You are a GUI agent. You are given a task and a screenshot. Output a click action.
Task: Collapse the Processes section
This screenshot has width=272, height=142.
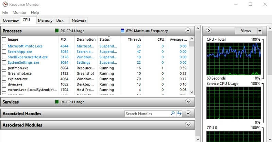pos(188,31)
